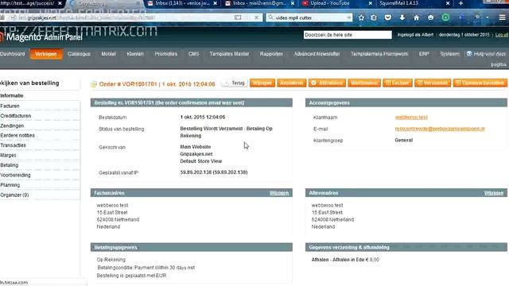Image resolution: width=509 pixels, height=286 pixels.
Task: Click the 'video mp4 cutter' browser search box
Action: [x=309, y=17]
